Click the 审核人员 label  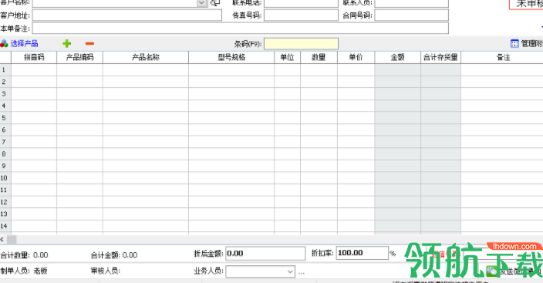click(105, 271)
